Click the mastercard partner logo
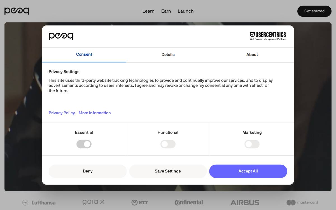Screen dimensions: 336x210 302,202
